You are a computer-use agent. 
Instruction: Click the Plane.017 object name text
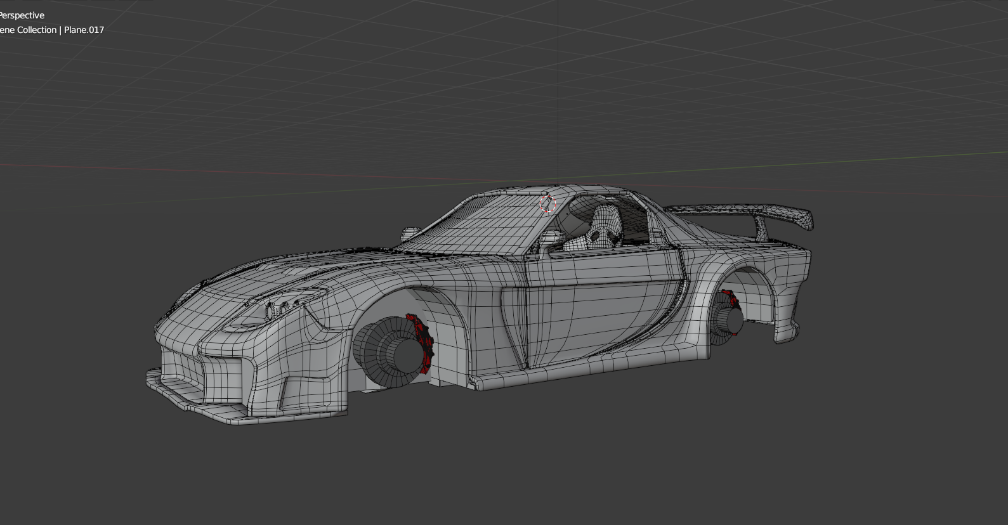pyautogui.click(x=83, y=30)
